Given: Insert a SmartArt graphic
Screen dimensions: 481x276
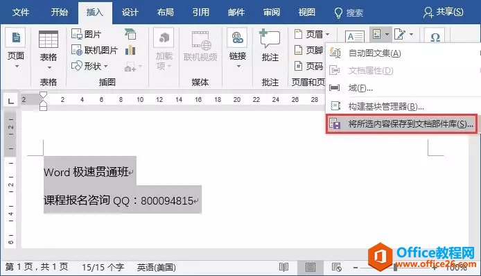Looking at the screenshot, I should point(130,34).
